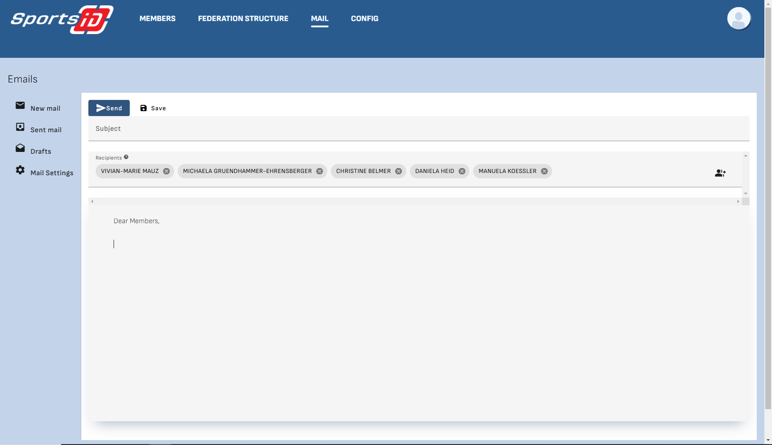Image resolution: width=772 pixels, height=445 pixels.
Task: Open the FEDERATION STRUCTURE menu
Action: point(243,18)
